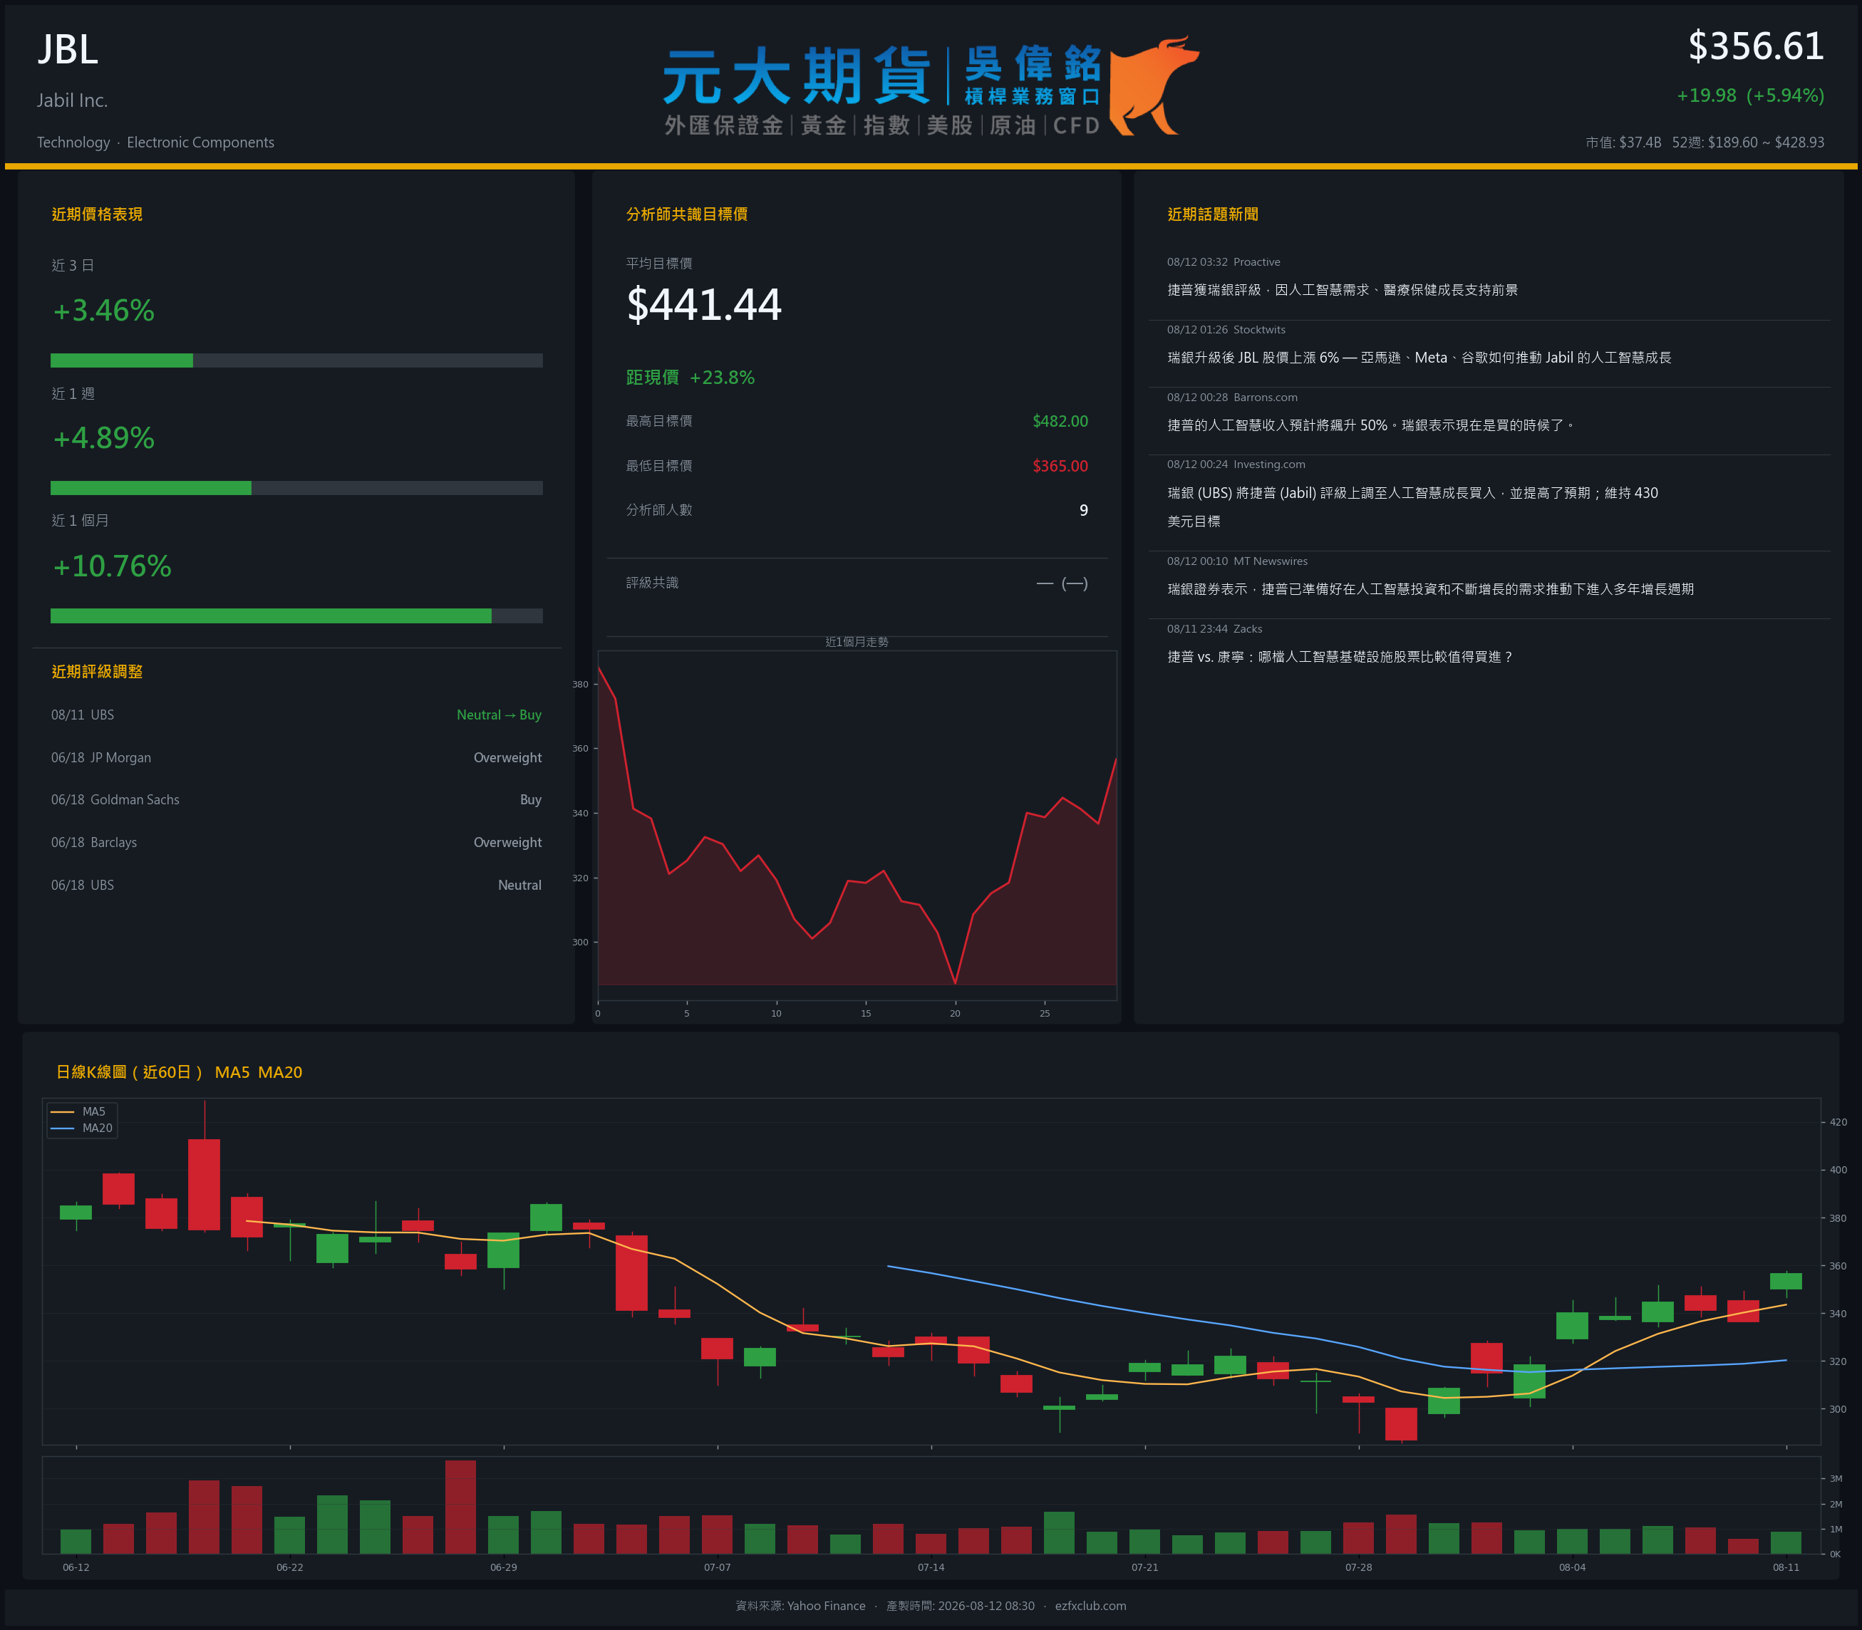Image resolution: width=1862 pixels, height=1630 pixels.
Task: Click the 近1個月走勢 line chart
Action: [x=857, y=825]
